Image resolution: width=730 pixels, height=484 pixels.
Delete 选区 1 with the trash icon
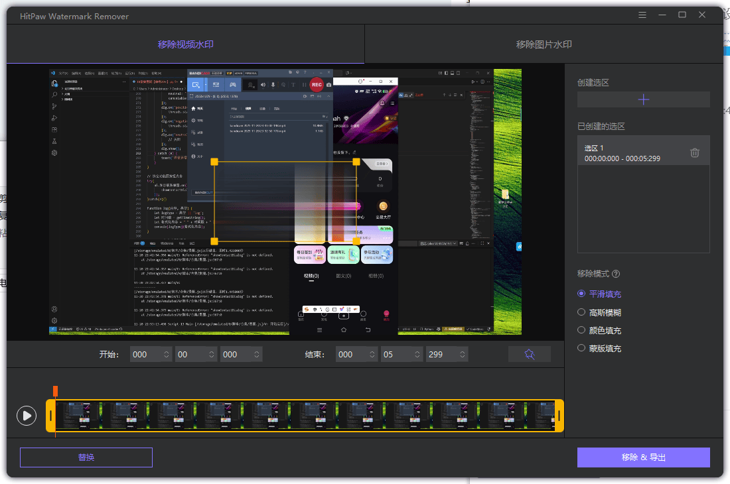click(x=695, y=152)
